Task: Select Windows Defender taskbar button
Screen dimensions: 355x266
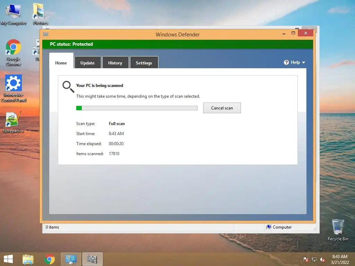Action: click(92, 259)
